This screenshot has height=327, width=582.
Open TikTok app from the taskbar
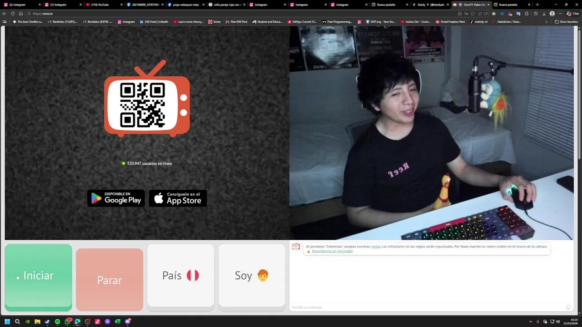(97, 322)
